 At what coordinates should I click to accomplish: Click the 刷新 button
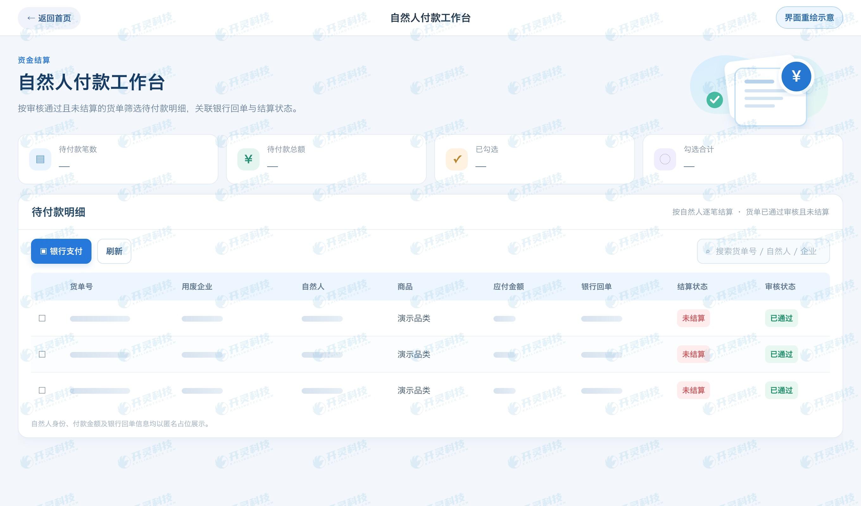[114, 251]
